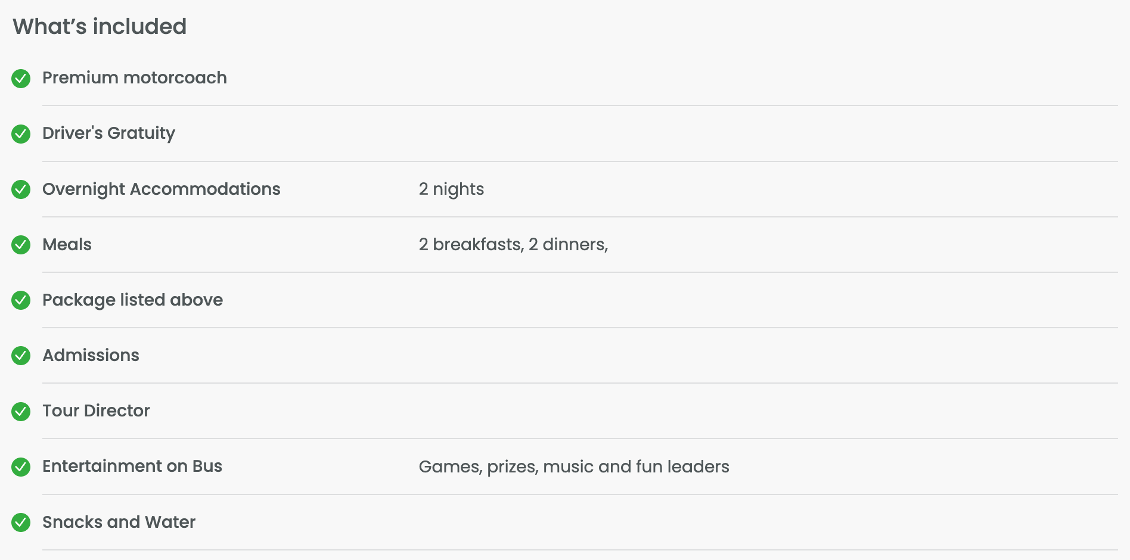Select the Package listed above label

pyautogui.click(x=132, y=300)
